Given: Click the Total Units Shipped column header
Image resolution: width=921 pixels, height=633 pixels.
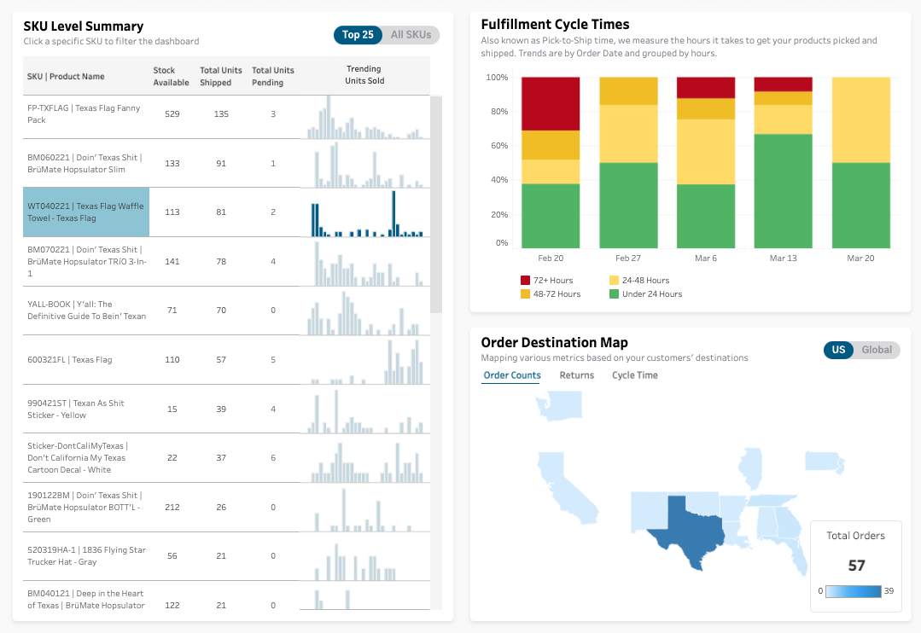Looking at the screenshot, I should point(219,76).
